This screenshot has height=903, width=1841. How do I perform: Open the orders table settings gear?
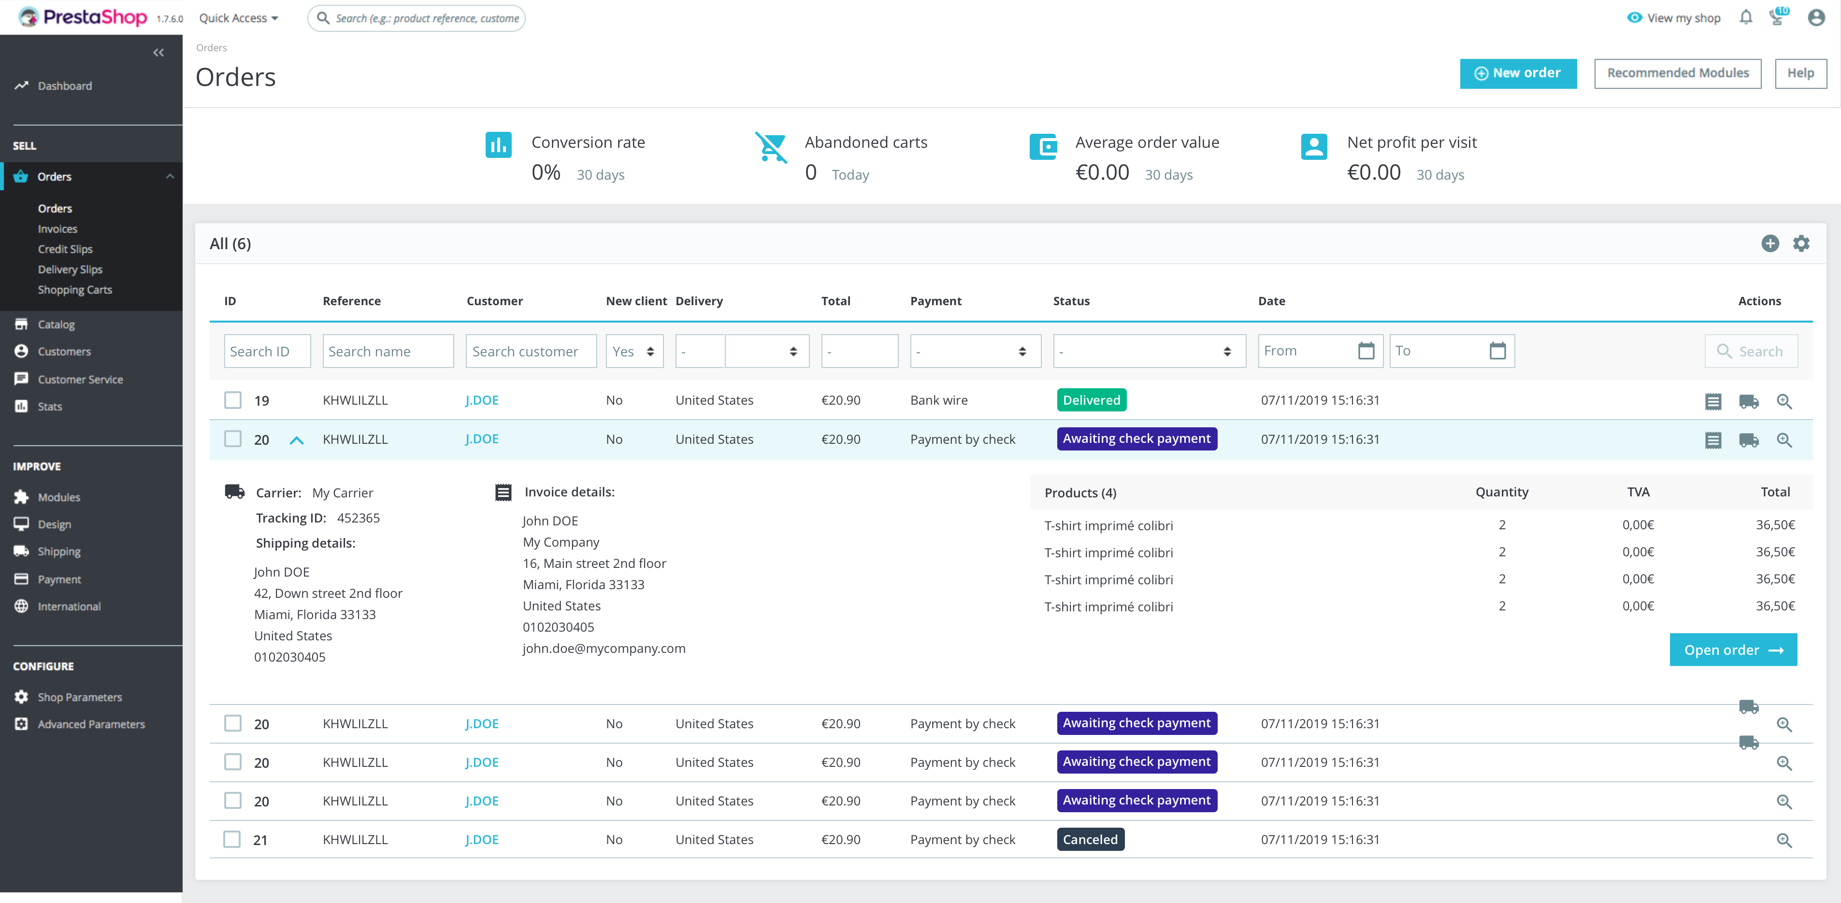pyautogui.click(x=1801, y=243)
